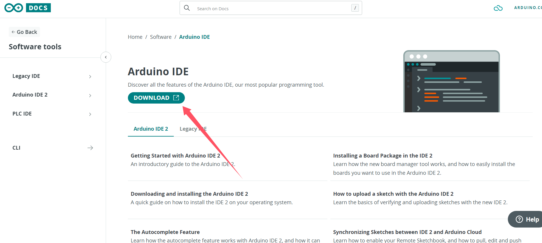Select PLC IDE in the sidebar
The height and width of the screenshot is (243, 542).
pyautogui.click(x=22, y=114)
